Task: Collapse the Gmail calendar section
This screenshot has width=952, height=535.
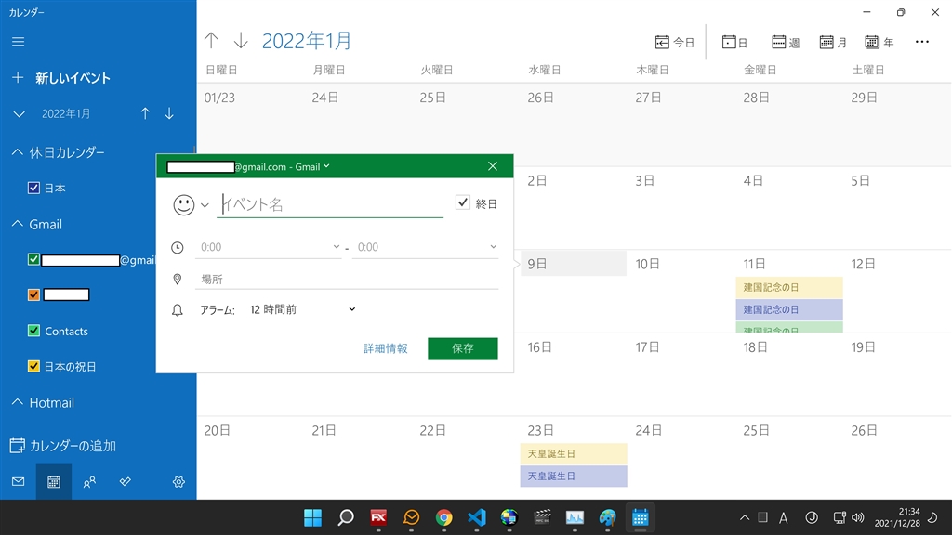Action: (17, 224)
